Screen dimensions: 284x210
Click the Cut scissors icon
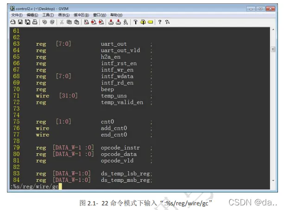62,22
